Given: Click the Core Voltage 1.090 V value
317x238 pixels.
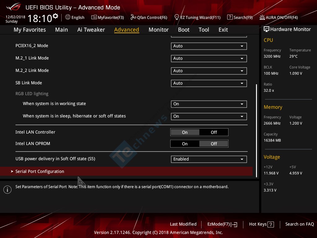Looking at the screenshot, I should pyautogui.click(x=296, y=73).
